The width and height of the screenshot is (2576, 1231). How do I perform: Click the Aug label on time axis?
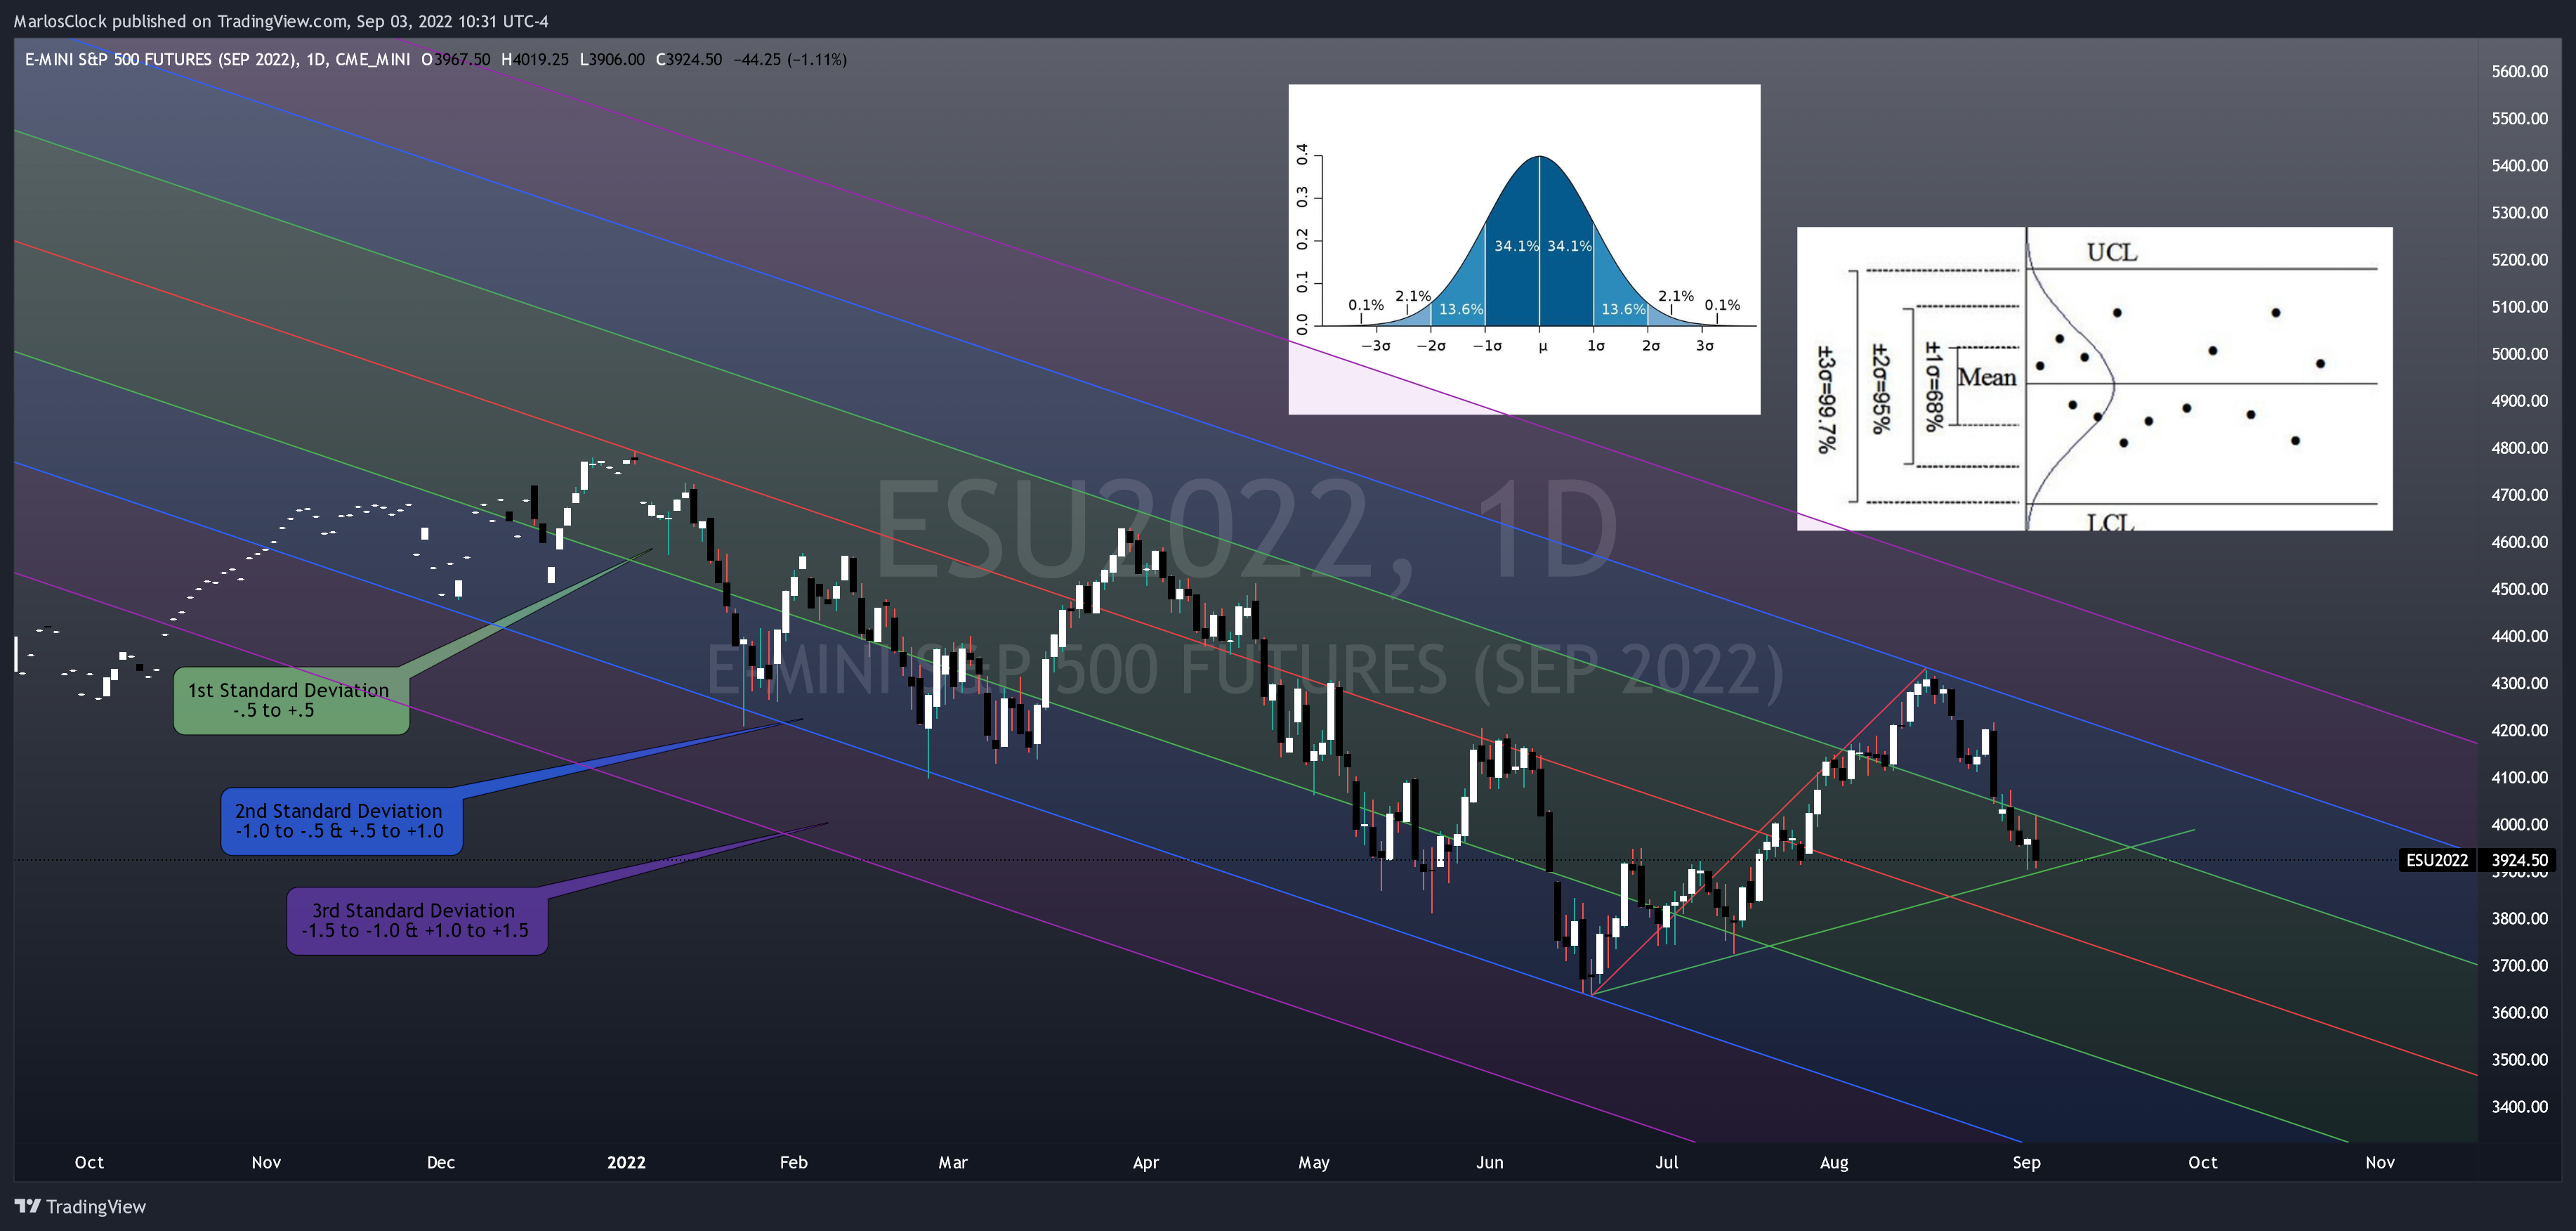pos(1834,1162)
